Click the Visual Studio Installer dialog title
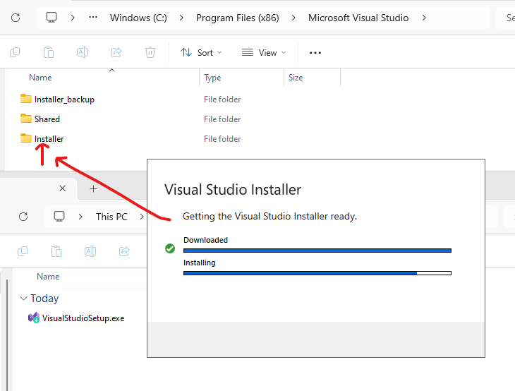Image resolution: width=515 pixels, height=391 pixels. [x=233, y=190]
